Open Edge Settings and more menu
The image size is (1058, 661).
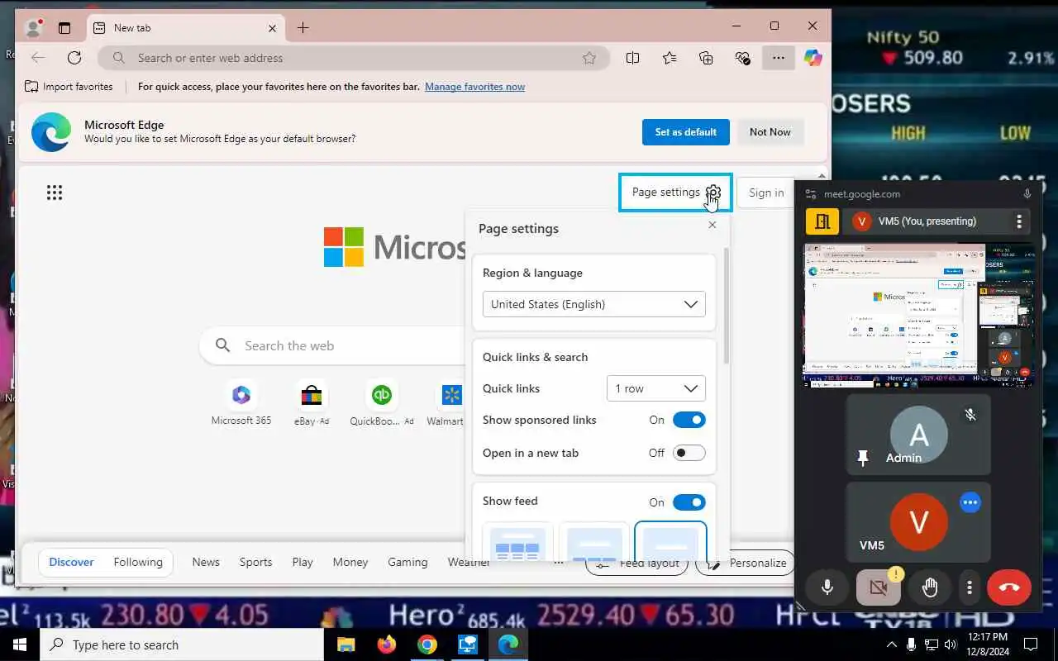[x=778, y=58]
